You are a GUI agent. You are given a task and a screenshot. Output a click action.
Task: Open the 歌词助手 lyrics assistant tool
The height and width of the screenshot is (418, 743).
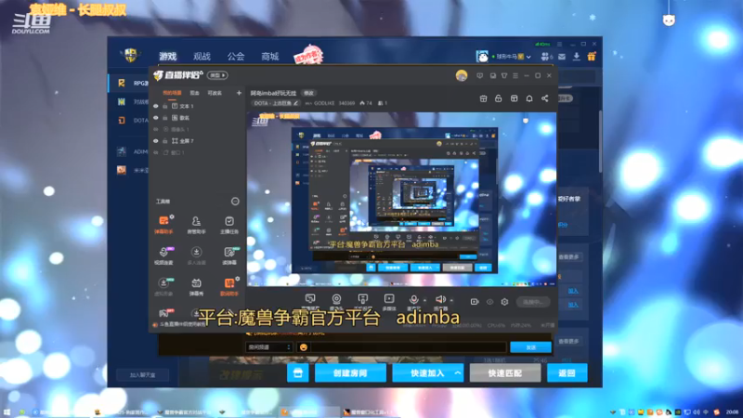(x=229, y=286)
